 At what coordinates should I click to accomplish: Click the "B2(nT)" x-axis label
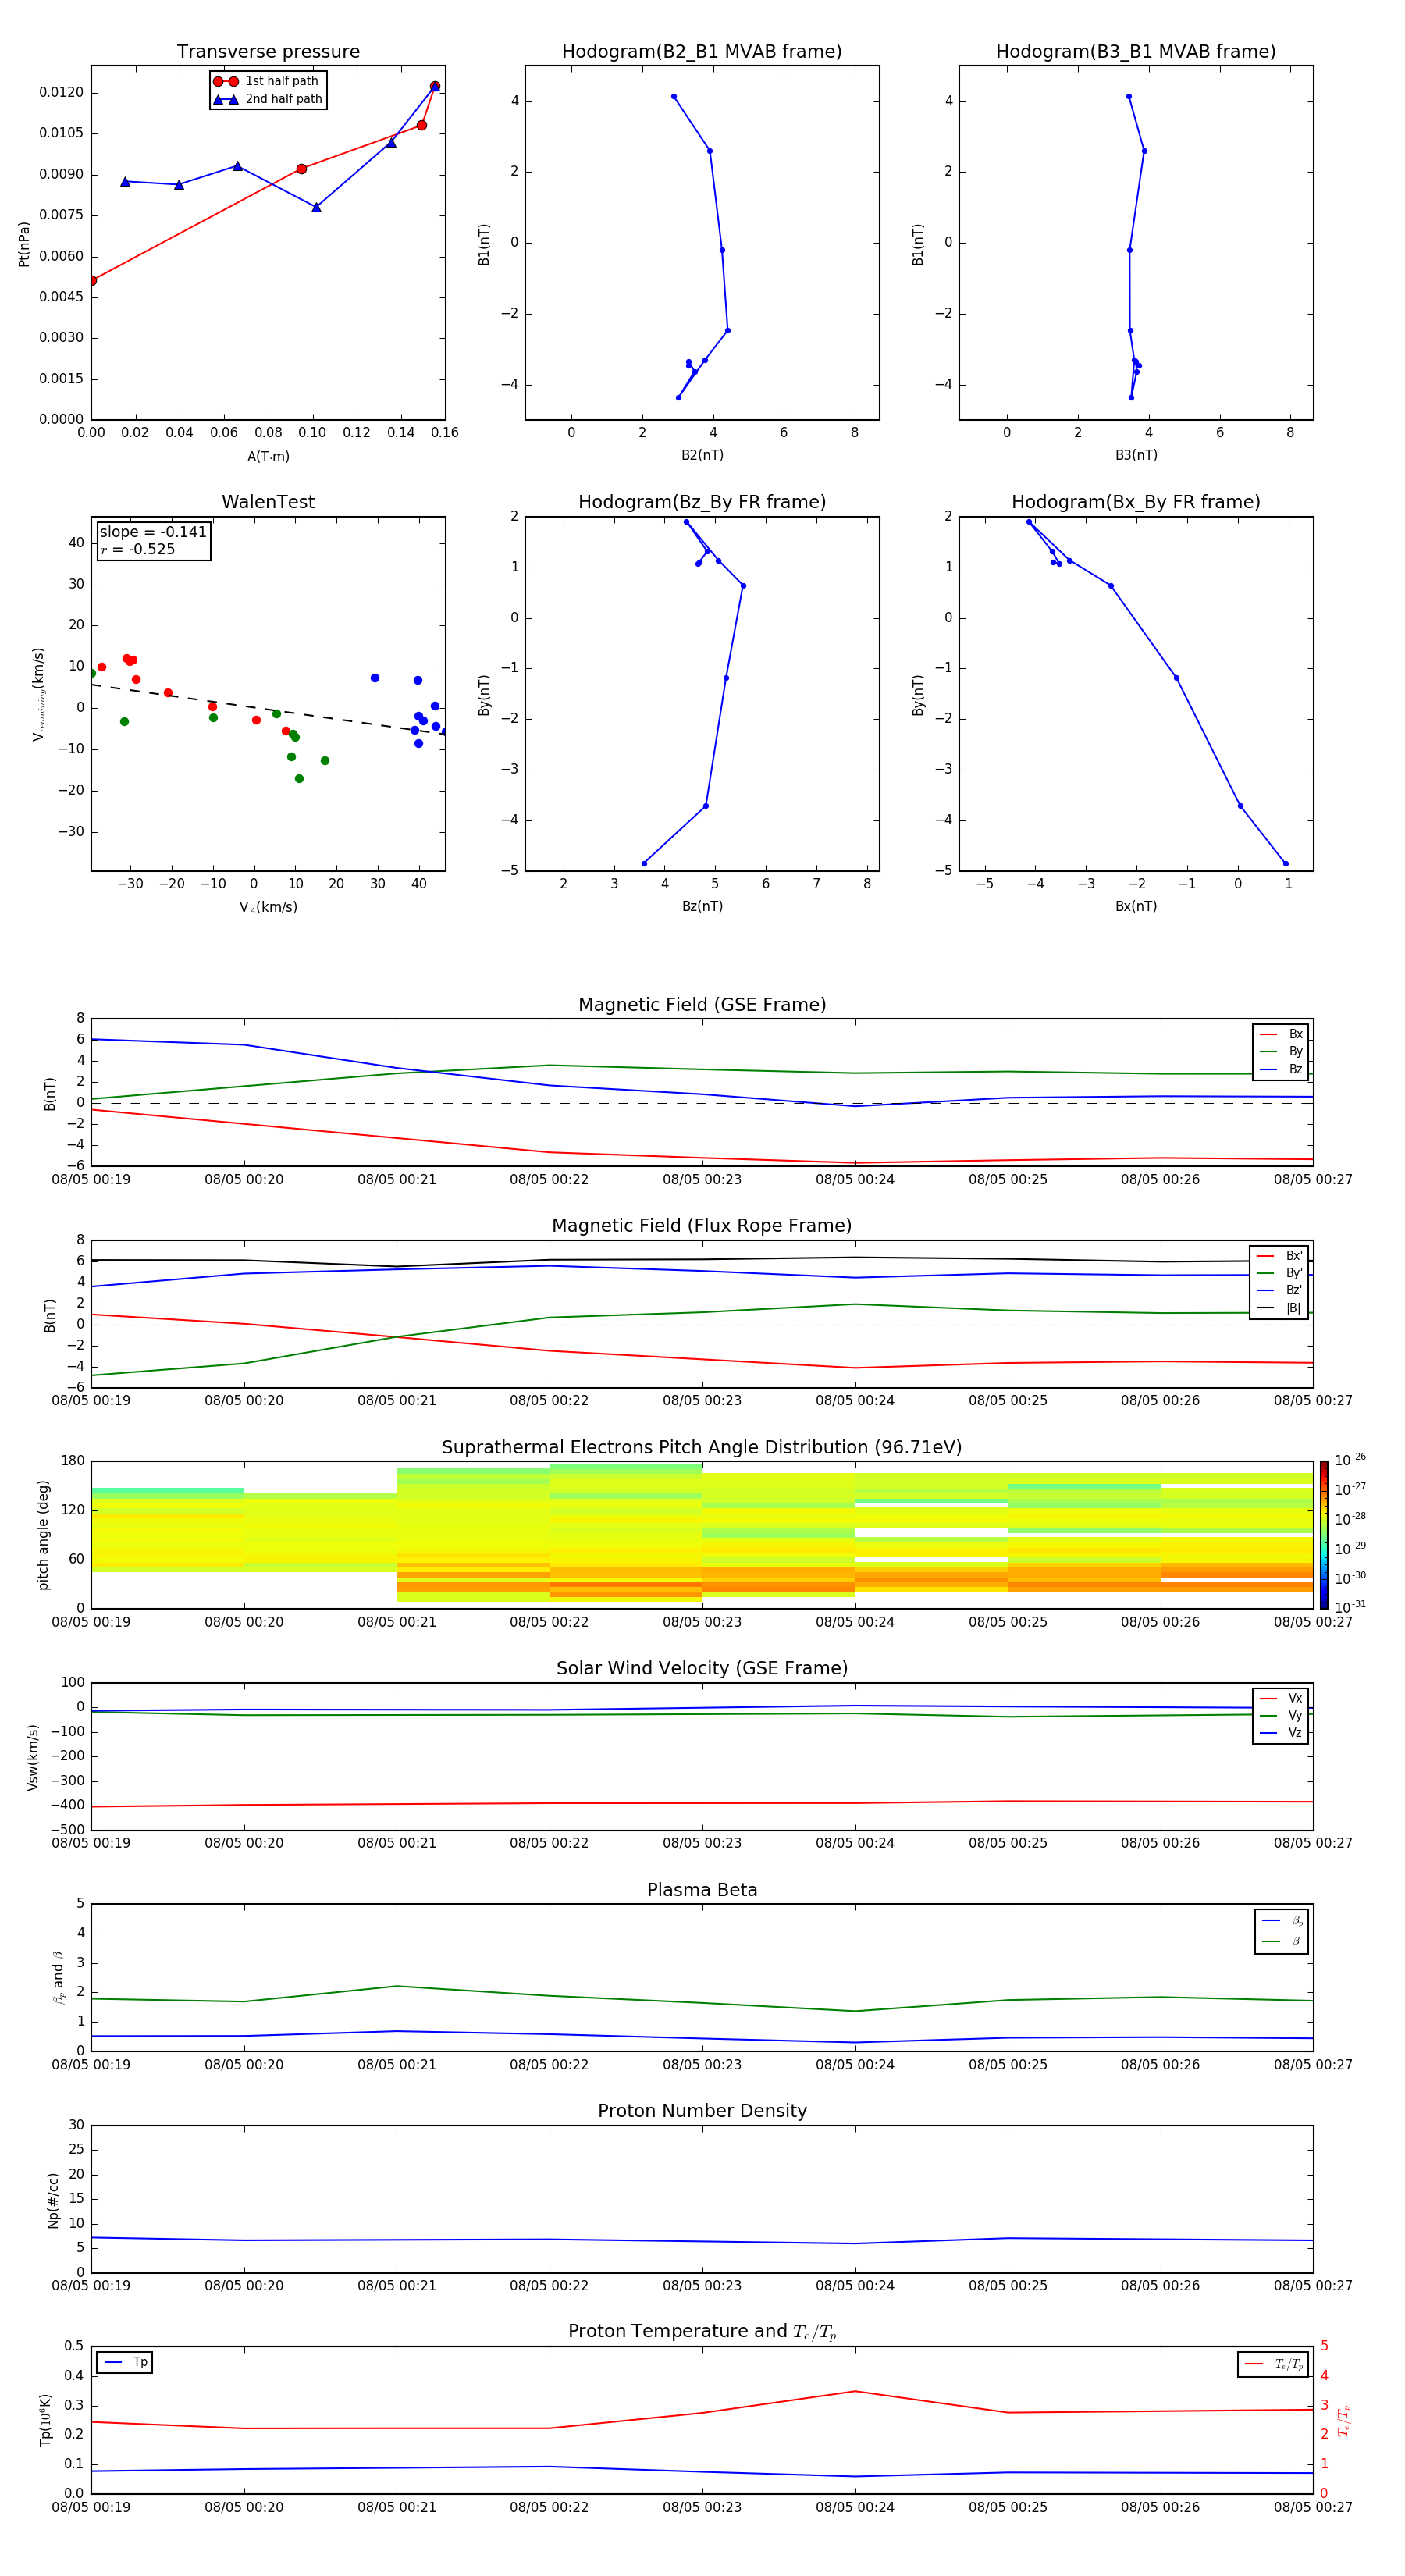[702, 455]
